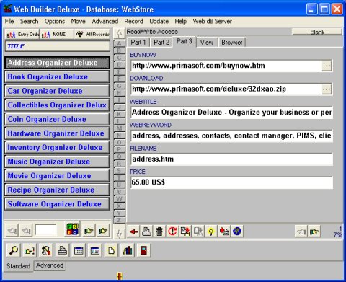Click the trash can delete icon
This screenshot has height=282, width=346.
[x=159, y=232]
